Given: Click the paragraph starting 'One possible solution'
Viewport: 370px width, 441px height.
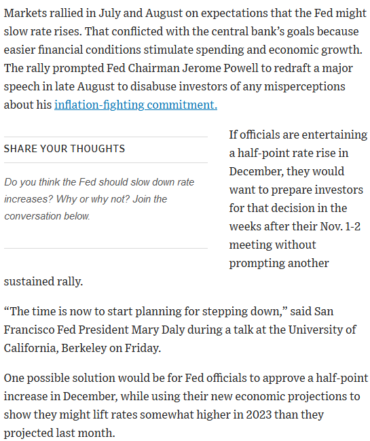Looking at the screenshot, I should [x=185, y=405].
